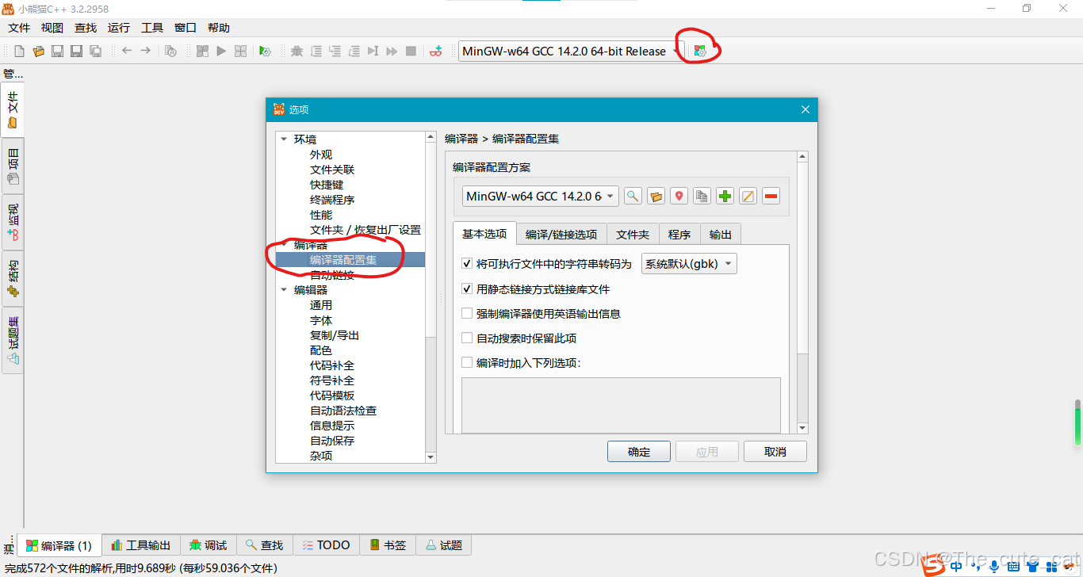1083x577 pixels.
Task: Confirm with the 确定 button
Action: point(639,452)
